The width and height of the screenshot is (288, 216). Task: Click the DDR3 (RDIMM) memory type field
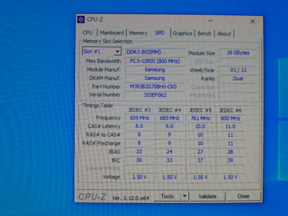155,52
